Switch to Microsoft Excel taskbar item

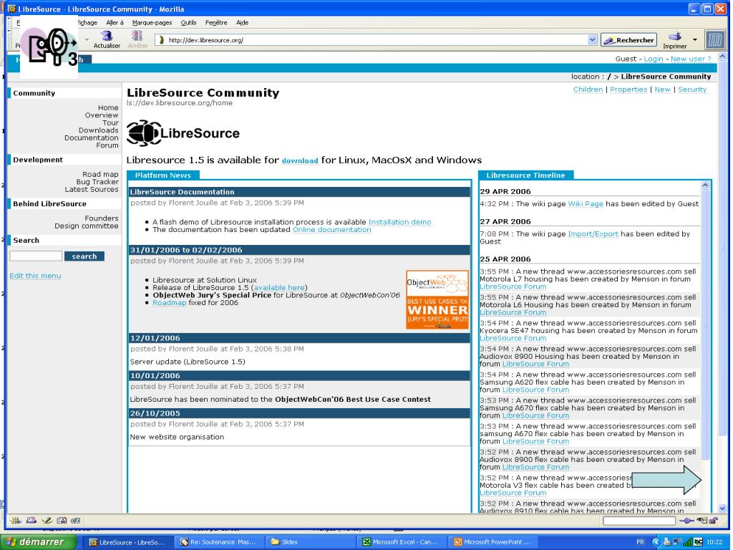[402, 542]
